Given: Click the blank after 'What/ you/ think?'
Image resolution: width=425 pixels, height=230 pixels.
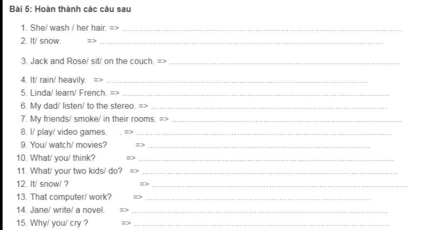Looking at the screenshot, I should [266, 160].
